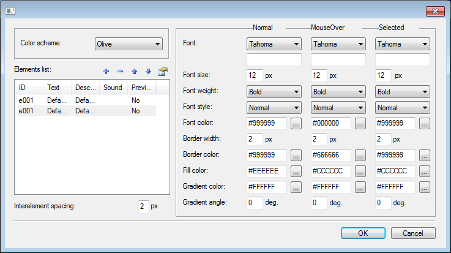Click the ID column header in Elements list
This screenshot has height=253, width=451.
click(29, 88)
